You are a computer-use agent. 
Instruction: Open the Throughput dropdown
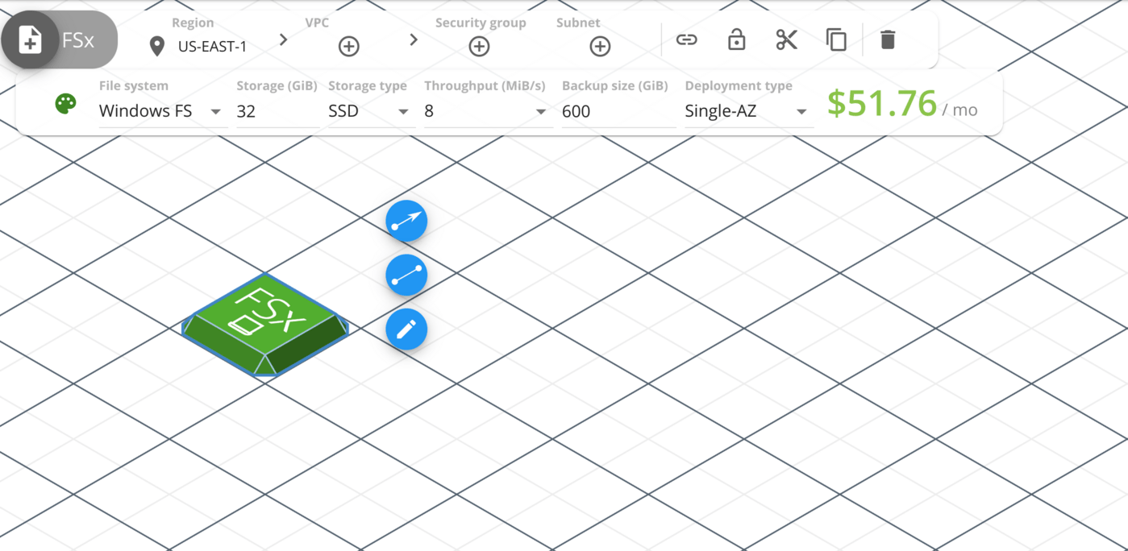pos(487,111)
